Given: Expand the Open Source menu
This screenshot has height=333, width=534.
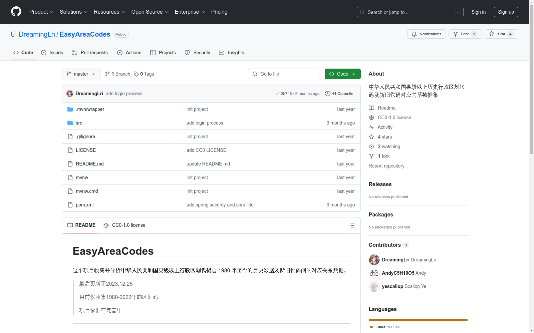Looking at the screenshot, I should pyautogui.click(x=150, y=12).
